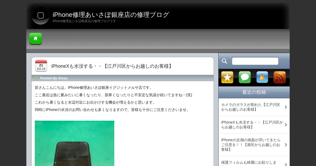Image resolution: width=316 pixels, height=166 pixels.
Task: Click the iPhone photo on green mat
Action: [75, 143]
